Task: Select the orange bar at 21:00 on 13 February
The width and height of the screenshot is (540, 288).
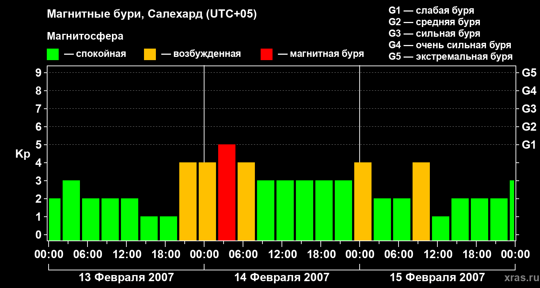Action: pos(188,202)
